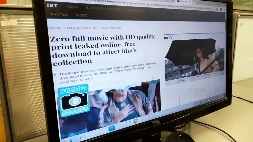The width and height of the screenshot is (253, 142).
Task: Click the browser address bar URL
Action: (x=148, y=5)
